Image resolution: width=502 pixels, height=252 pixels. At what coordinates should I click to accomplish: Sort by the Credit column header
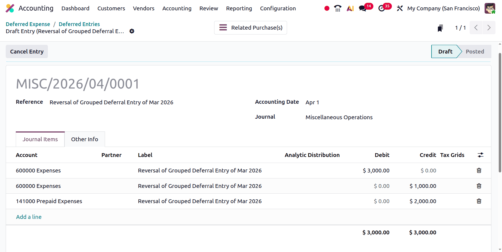coord(428,155)
